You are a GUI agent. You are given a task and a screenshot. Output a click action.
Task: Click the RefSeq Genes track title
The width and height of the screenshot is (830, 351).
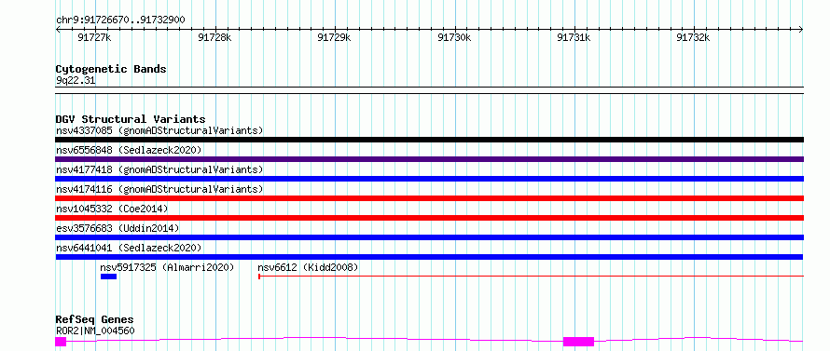pyautogui.click(x=95, y=320)
